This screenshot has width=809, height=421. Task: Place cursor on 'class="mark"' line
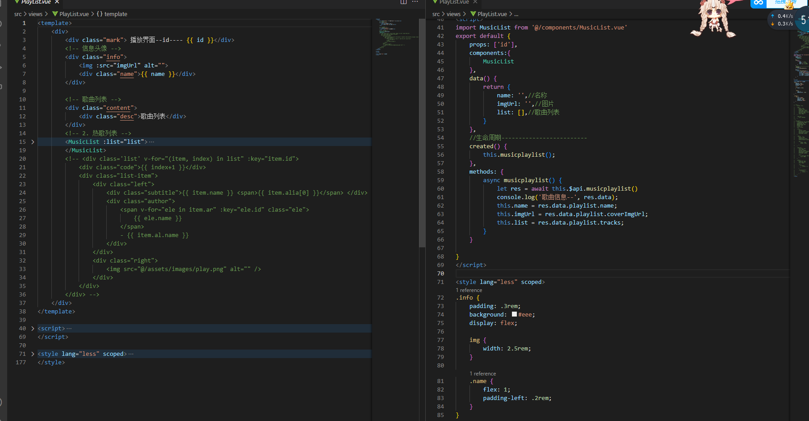point(150,40)
